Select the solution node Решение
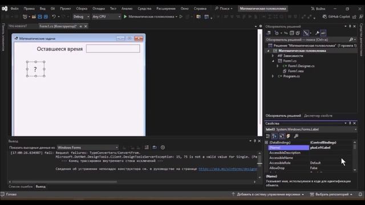 tap(313, 46)
